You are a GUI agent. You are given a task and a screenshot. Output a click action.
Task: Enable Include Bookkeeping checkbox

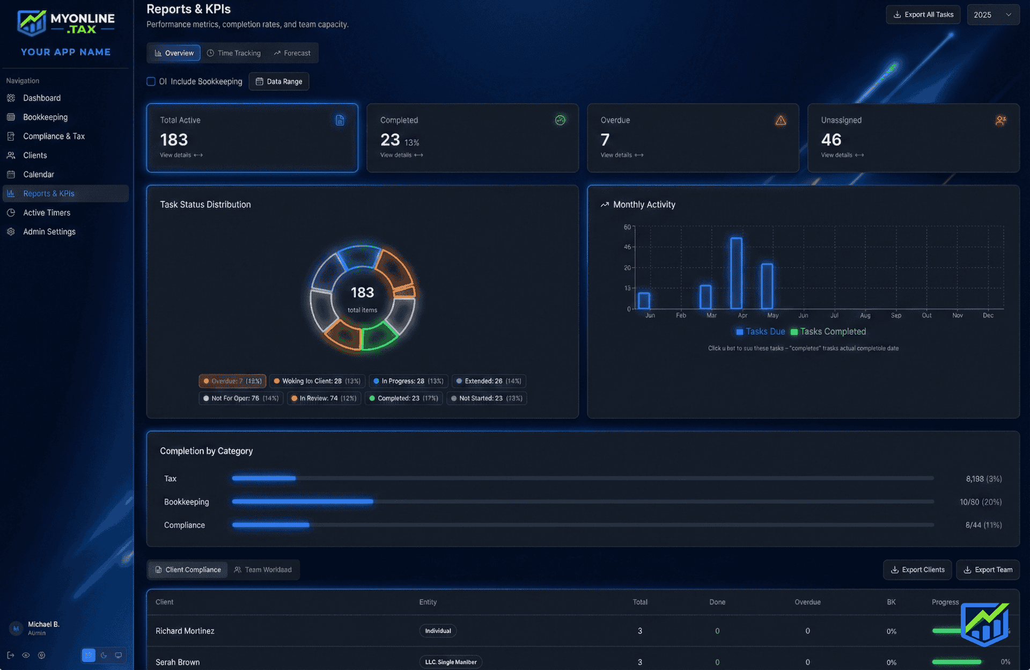pyautogui.click(x=151, y=82)
